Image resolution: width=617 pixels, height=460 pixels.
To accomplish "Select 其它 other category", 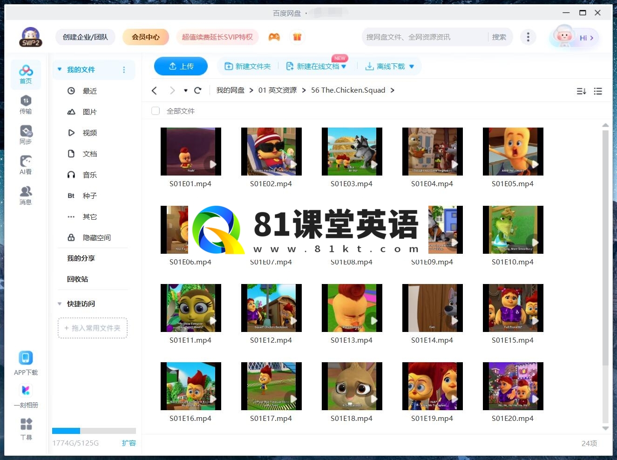I will [x=90, y=216].
